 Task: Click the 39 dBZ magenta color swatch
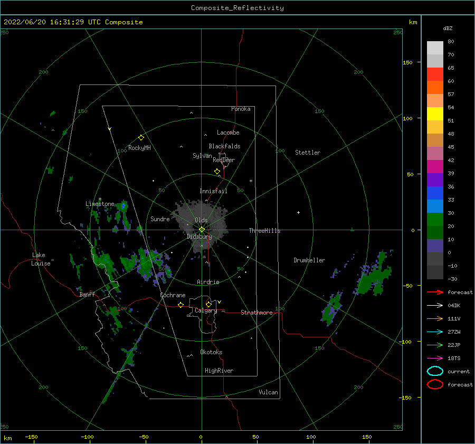click(435, 167)
